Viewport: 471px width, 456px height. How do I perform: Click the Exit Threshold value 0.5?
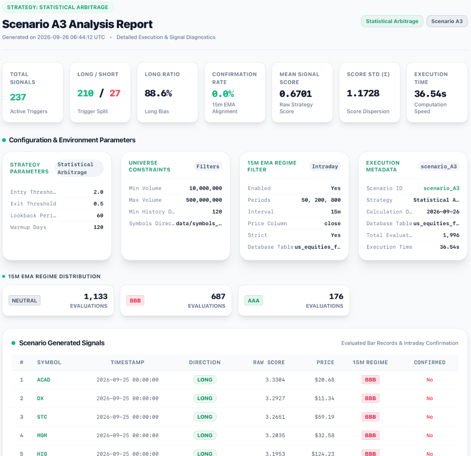click(98, 204)
